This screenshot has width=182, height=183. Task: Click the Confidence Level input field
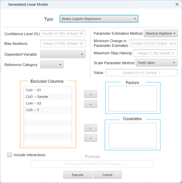(63, 33)
